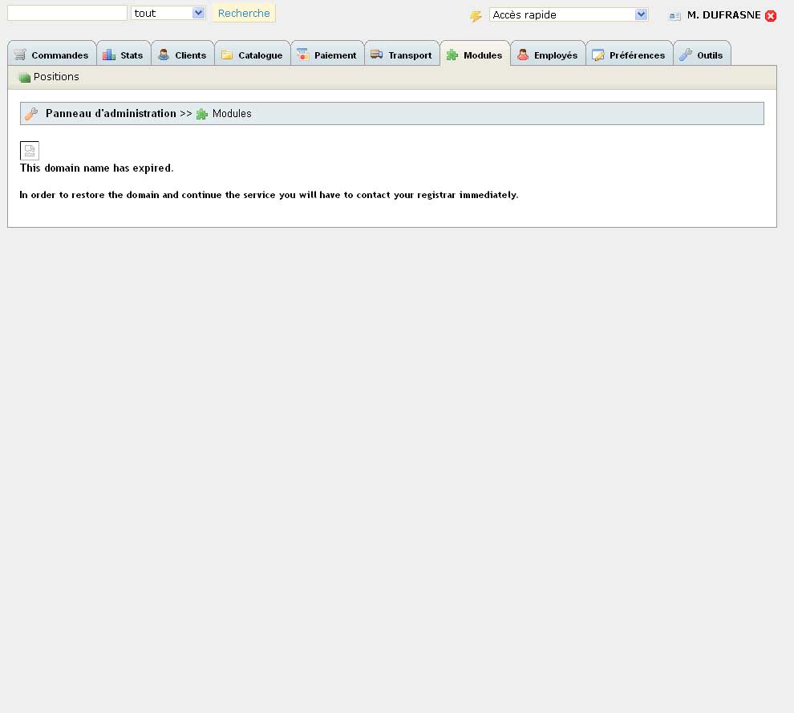
Task: Open the Paiement tab
Action: click(327, 54)
